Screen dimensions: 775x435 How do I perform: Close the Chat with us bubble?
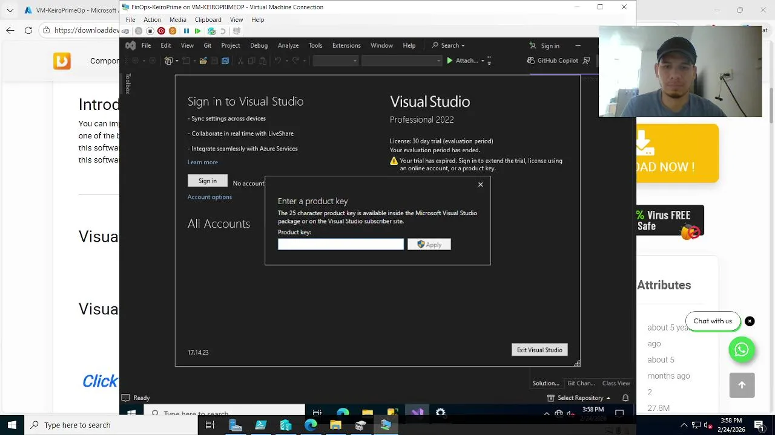[750, 321]
